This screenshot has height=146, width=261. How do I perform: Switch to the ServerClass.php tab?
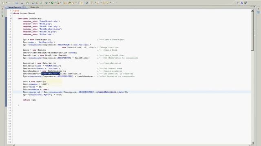[x=14, y=7]
